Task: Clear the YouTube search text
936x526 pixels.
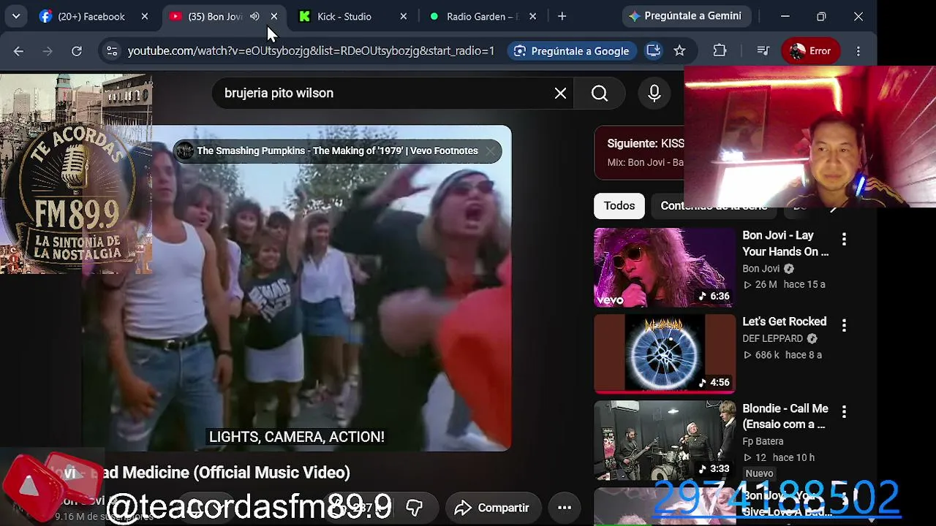Action: (560, 93)
